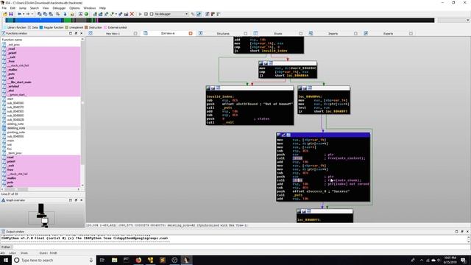Screen dimensions: 471x265
Task: Switch to Hex View-1 tab
Action: coord(113,34)
